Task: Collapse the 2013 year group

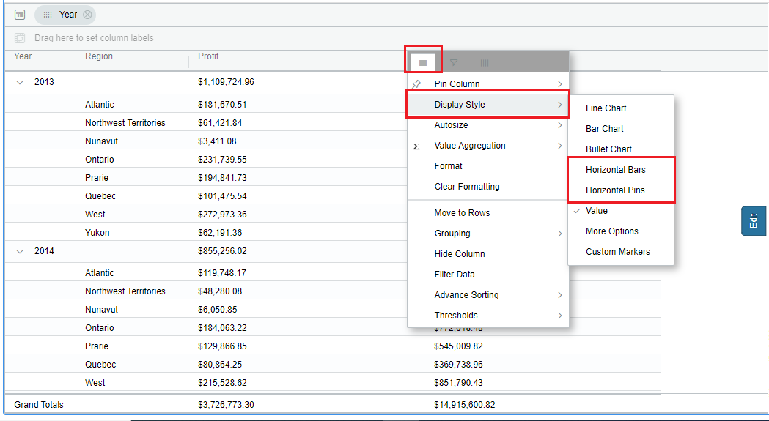Action: pyautogui.click(x=20, y=82)
